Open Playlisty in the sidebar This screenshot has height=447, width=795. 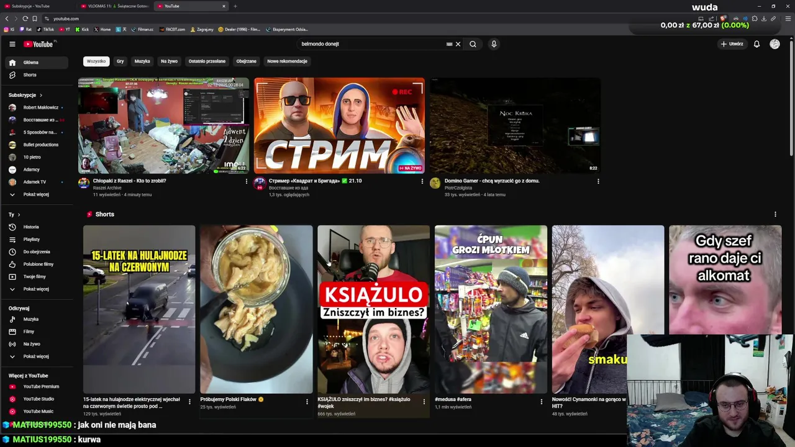tap(37, 239)
